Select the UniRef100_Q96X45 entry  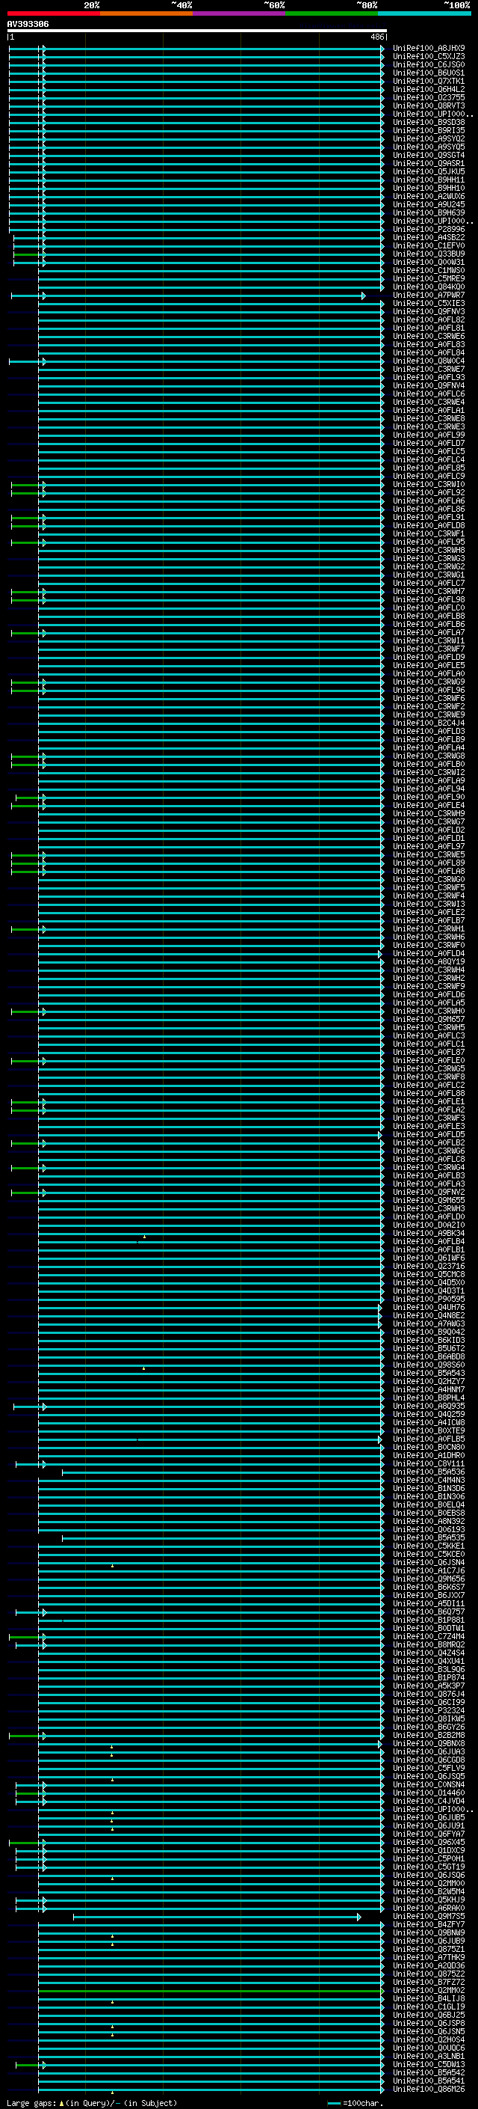coord(429,1842)
